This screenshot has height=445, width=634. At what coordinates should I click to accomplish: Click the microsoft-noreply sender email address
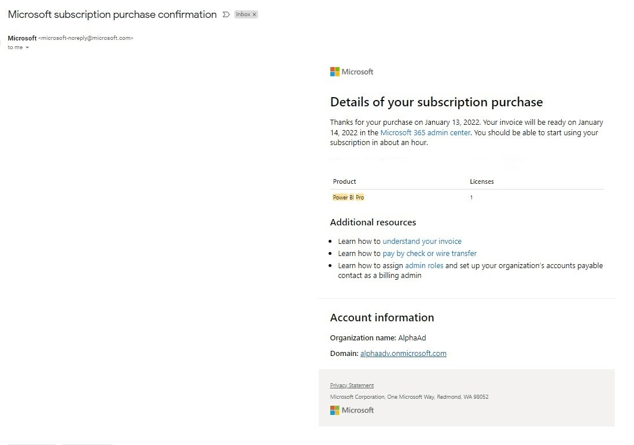86,38
